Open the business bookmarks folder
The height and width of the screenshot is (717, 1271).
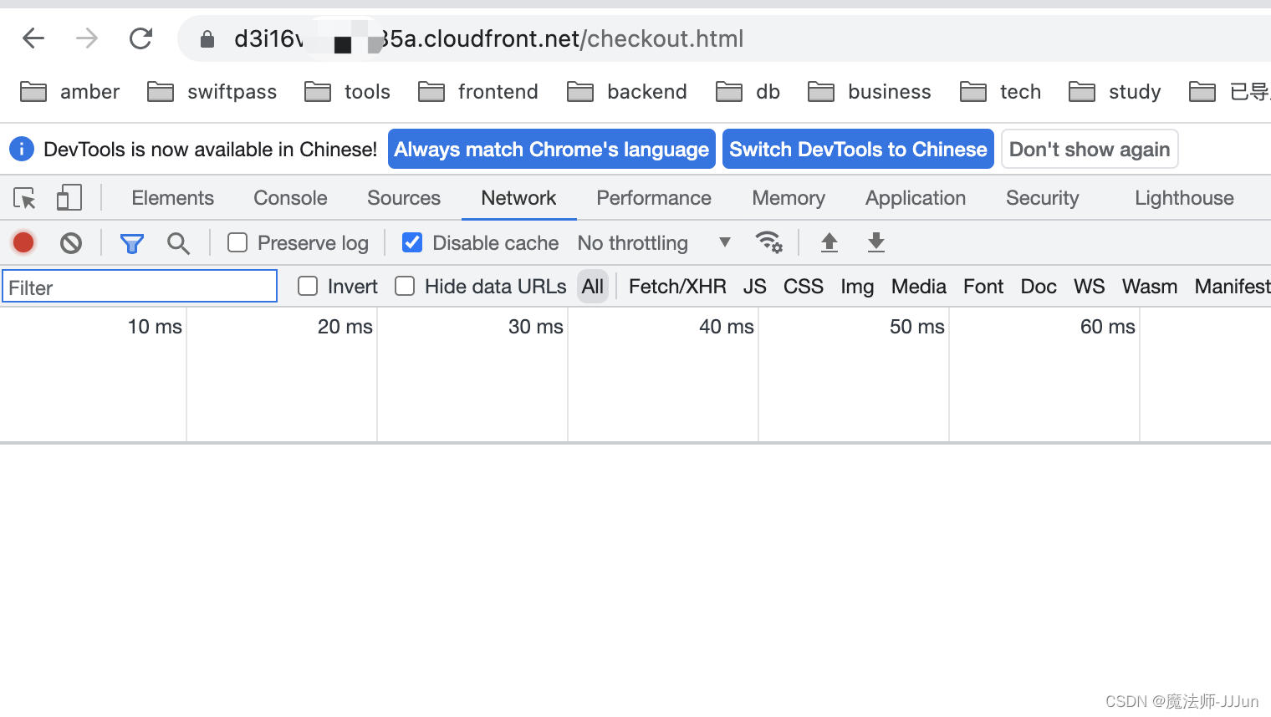[x=869, y=92]
